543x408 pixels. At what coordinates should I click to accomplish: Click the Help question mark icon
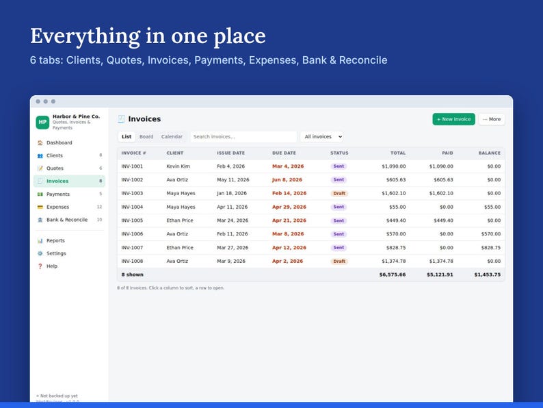40,266
